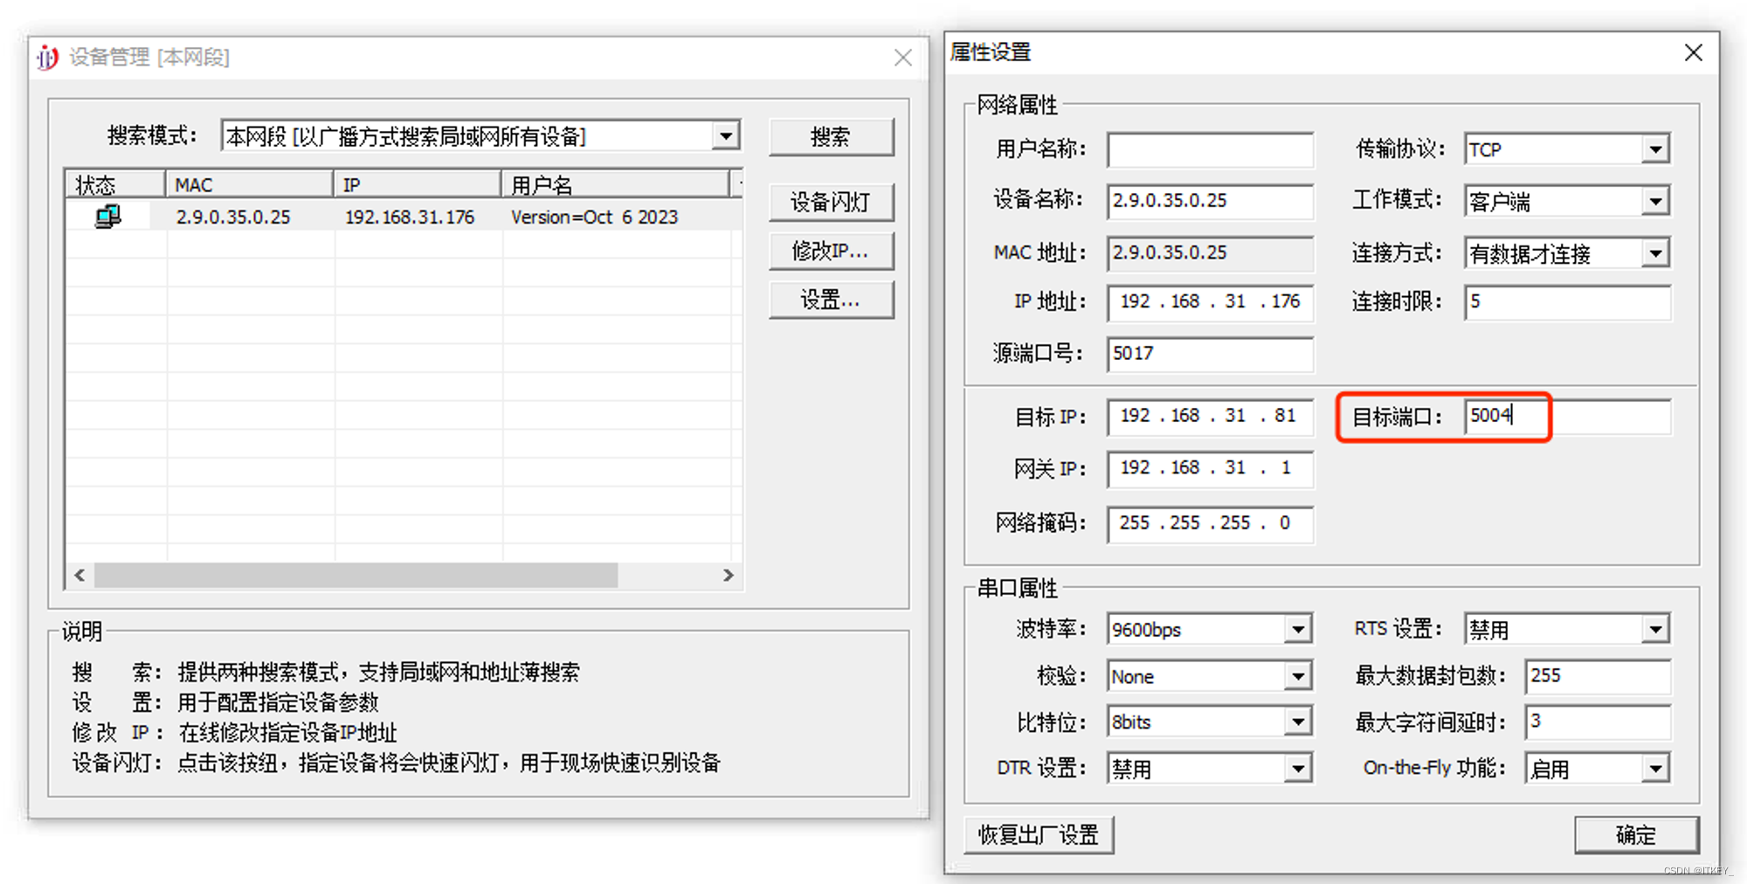1747x884 pixels.
Task: Expand the 波特率 9600bps dropdown
Action: [1298, 629]
